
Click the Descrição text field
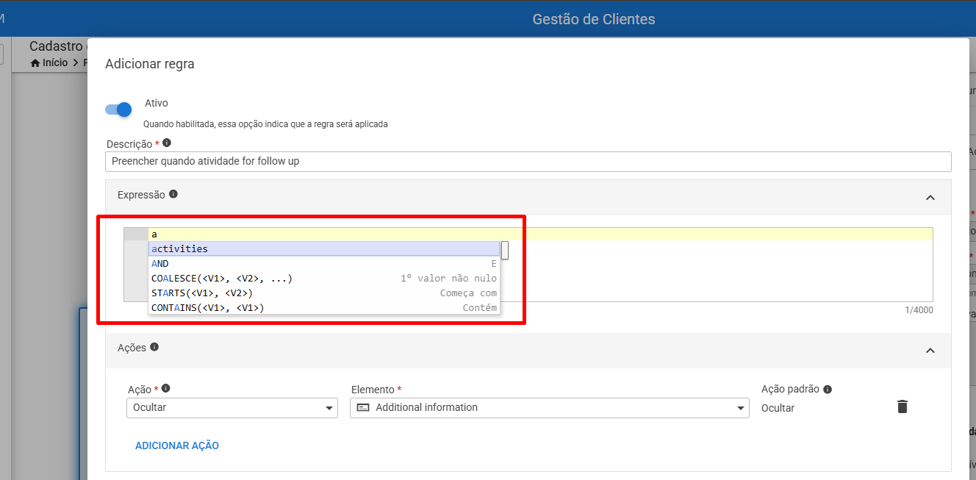pos(528,161)
